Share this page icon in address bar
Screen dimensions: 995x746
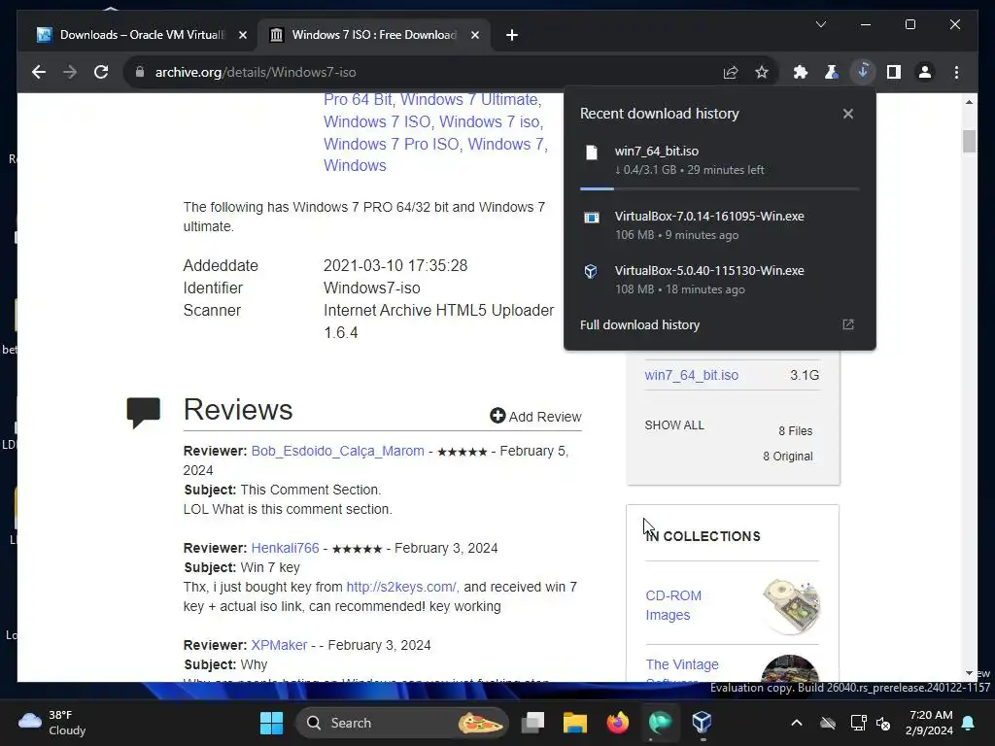(x=731, y=72)
